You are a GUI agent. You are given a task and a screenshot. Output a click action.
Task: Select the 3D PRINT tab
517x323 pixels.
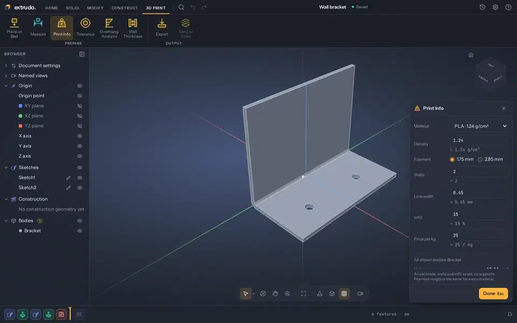(x=156, y=8)
